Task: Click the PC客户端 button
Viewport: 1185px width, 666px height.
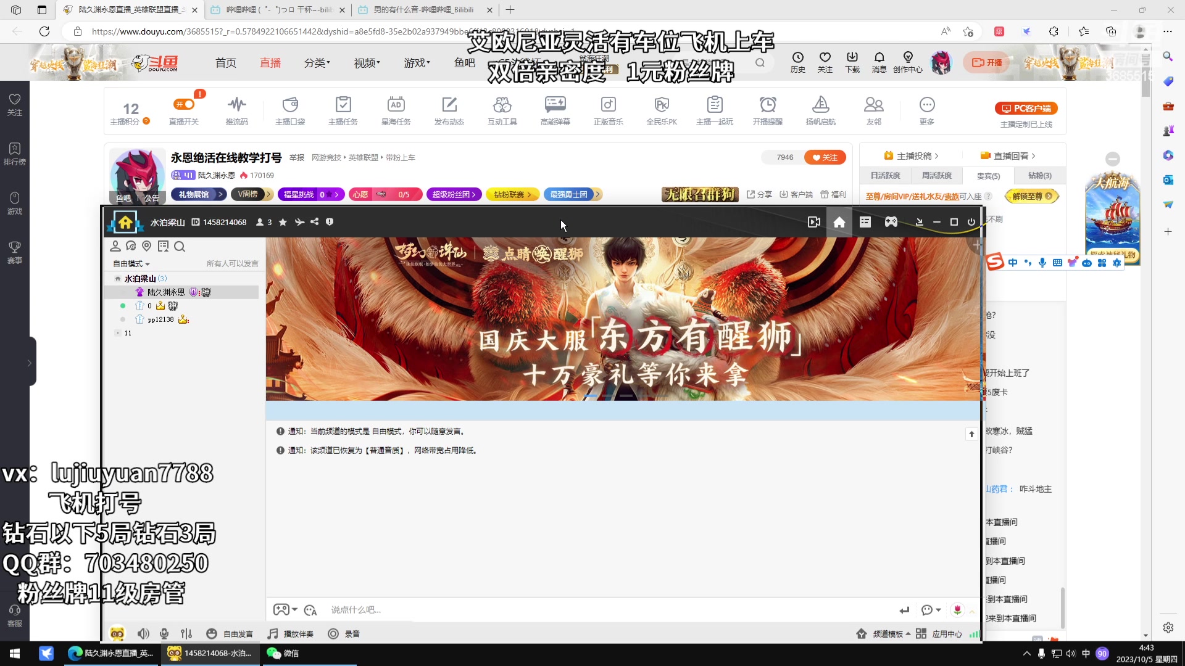Action: pyautogui.click(x=1026, y=109)
